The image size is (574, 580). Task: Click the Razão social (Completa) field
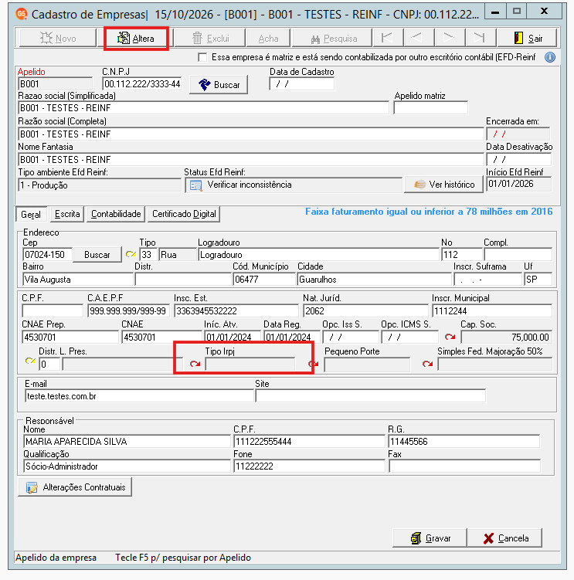(251, 134)
